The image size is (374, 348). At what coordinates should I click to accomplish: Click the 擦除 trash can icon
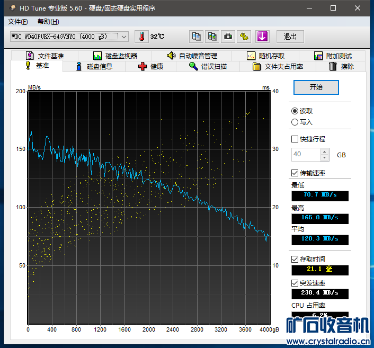333,66
